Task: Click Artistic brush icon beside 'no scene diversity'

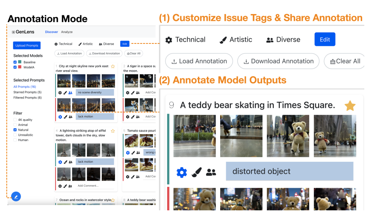Action: tap(65, 92)
